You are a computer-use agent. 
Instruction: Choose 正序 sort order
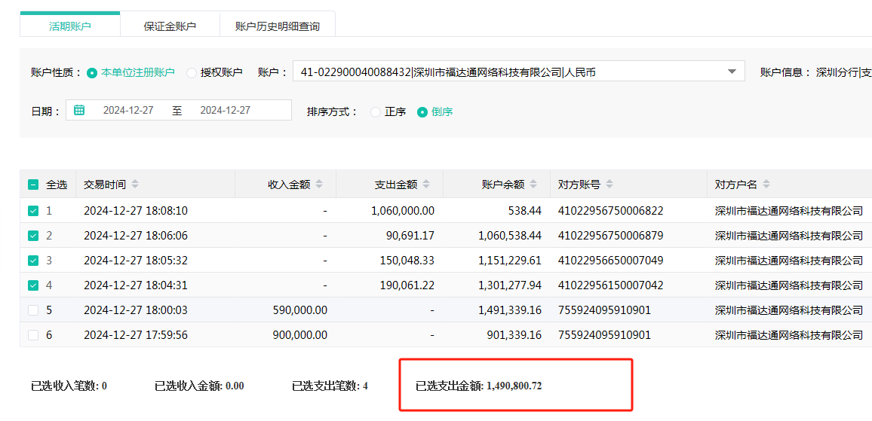click(x=376, y=111)
